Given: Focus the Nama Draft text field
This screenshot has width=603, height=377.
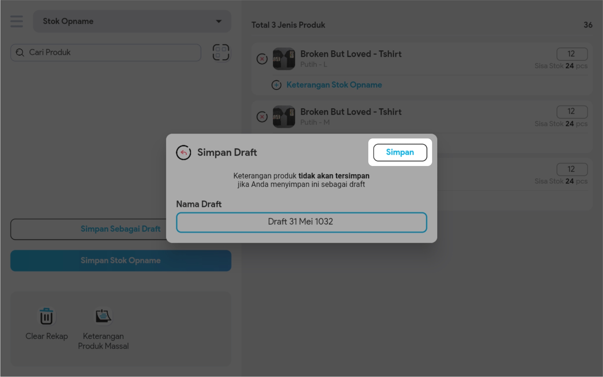Looking at the screenshot, I should (301, 222).
